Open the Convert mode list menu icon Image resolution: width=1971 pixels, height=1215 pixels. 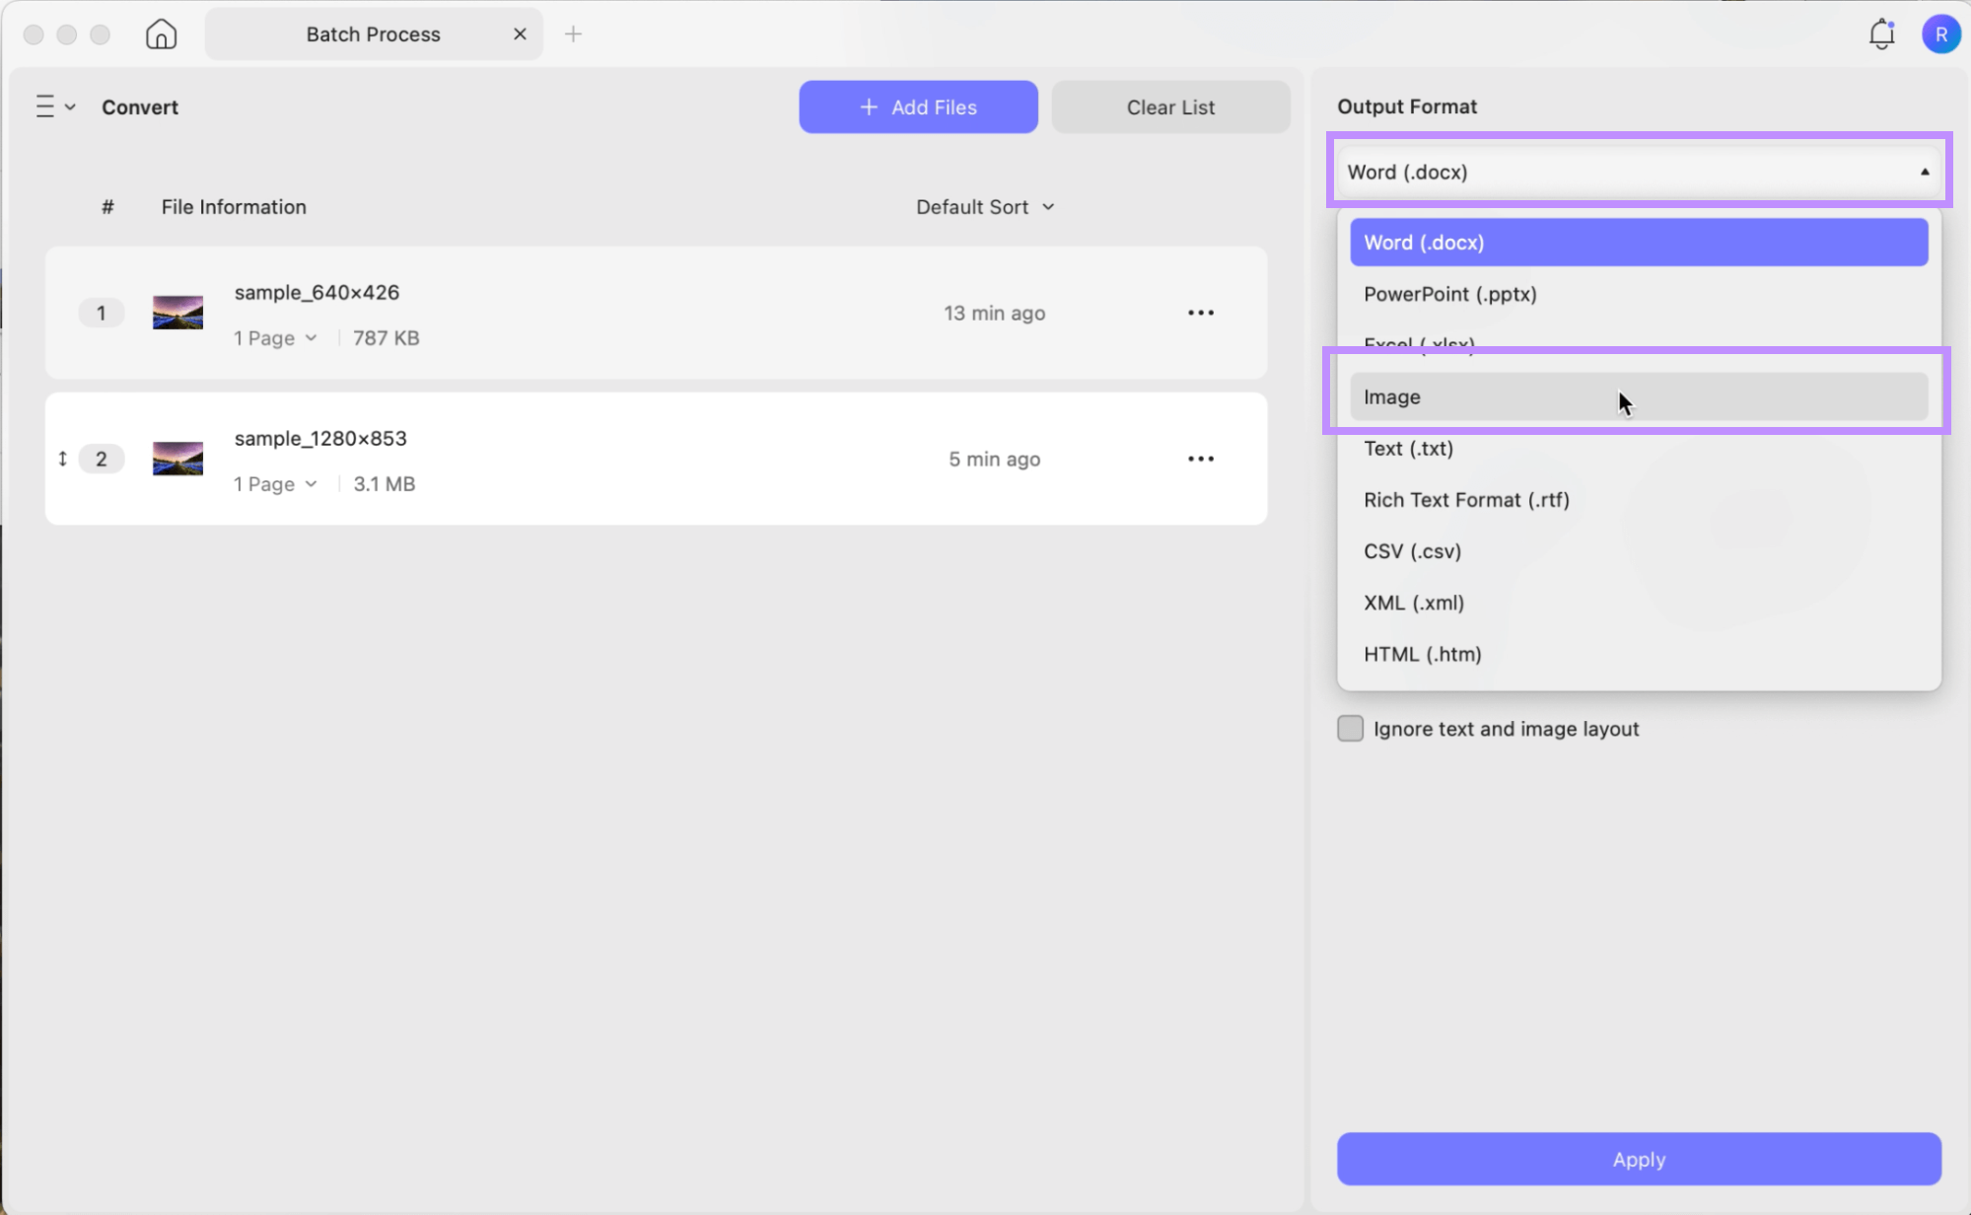click(x=55, y=107)
